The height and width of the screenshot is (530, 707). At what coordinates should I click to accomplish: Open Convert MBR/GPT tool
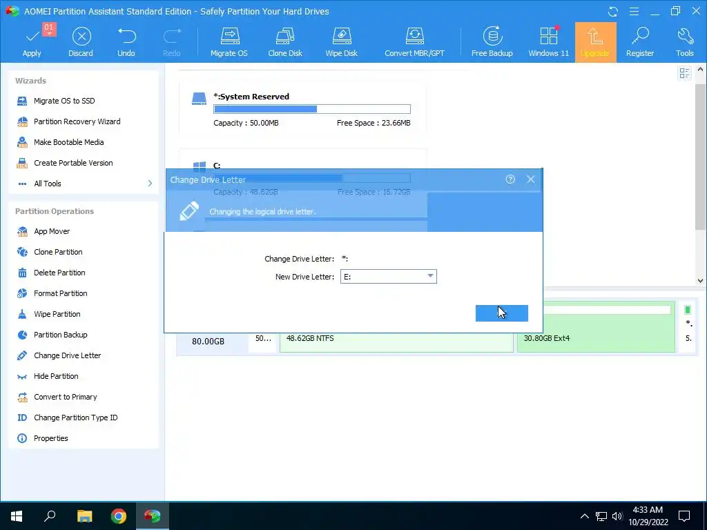click(414, 41)
